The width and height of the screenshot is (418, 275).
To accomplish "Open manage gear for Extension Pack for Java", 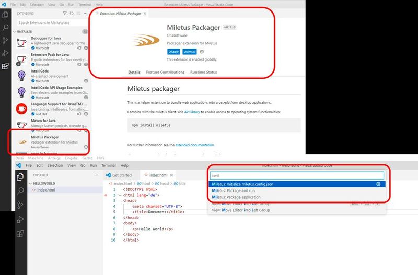I will (x=86, y=64).
